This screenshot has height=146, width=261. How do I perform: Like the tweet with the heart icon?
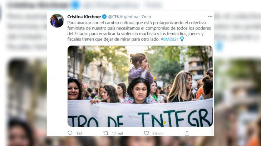coord(146,133)
